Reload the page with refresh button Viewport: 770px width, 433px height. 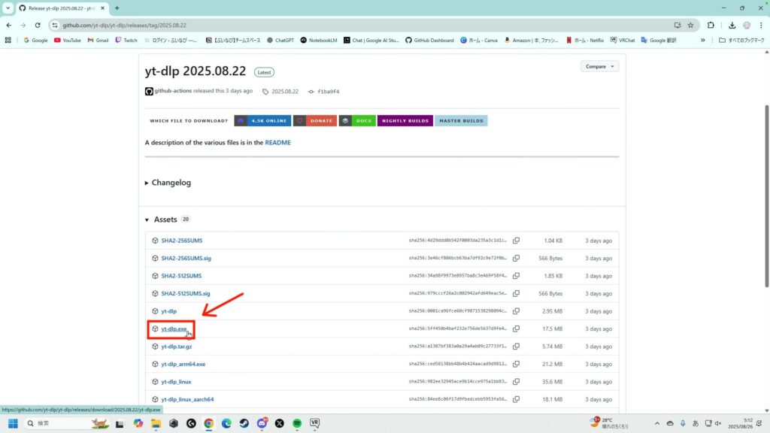(x=38, y=25)
